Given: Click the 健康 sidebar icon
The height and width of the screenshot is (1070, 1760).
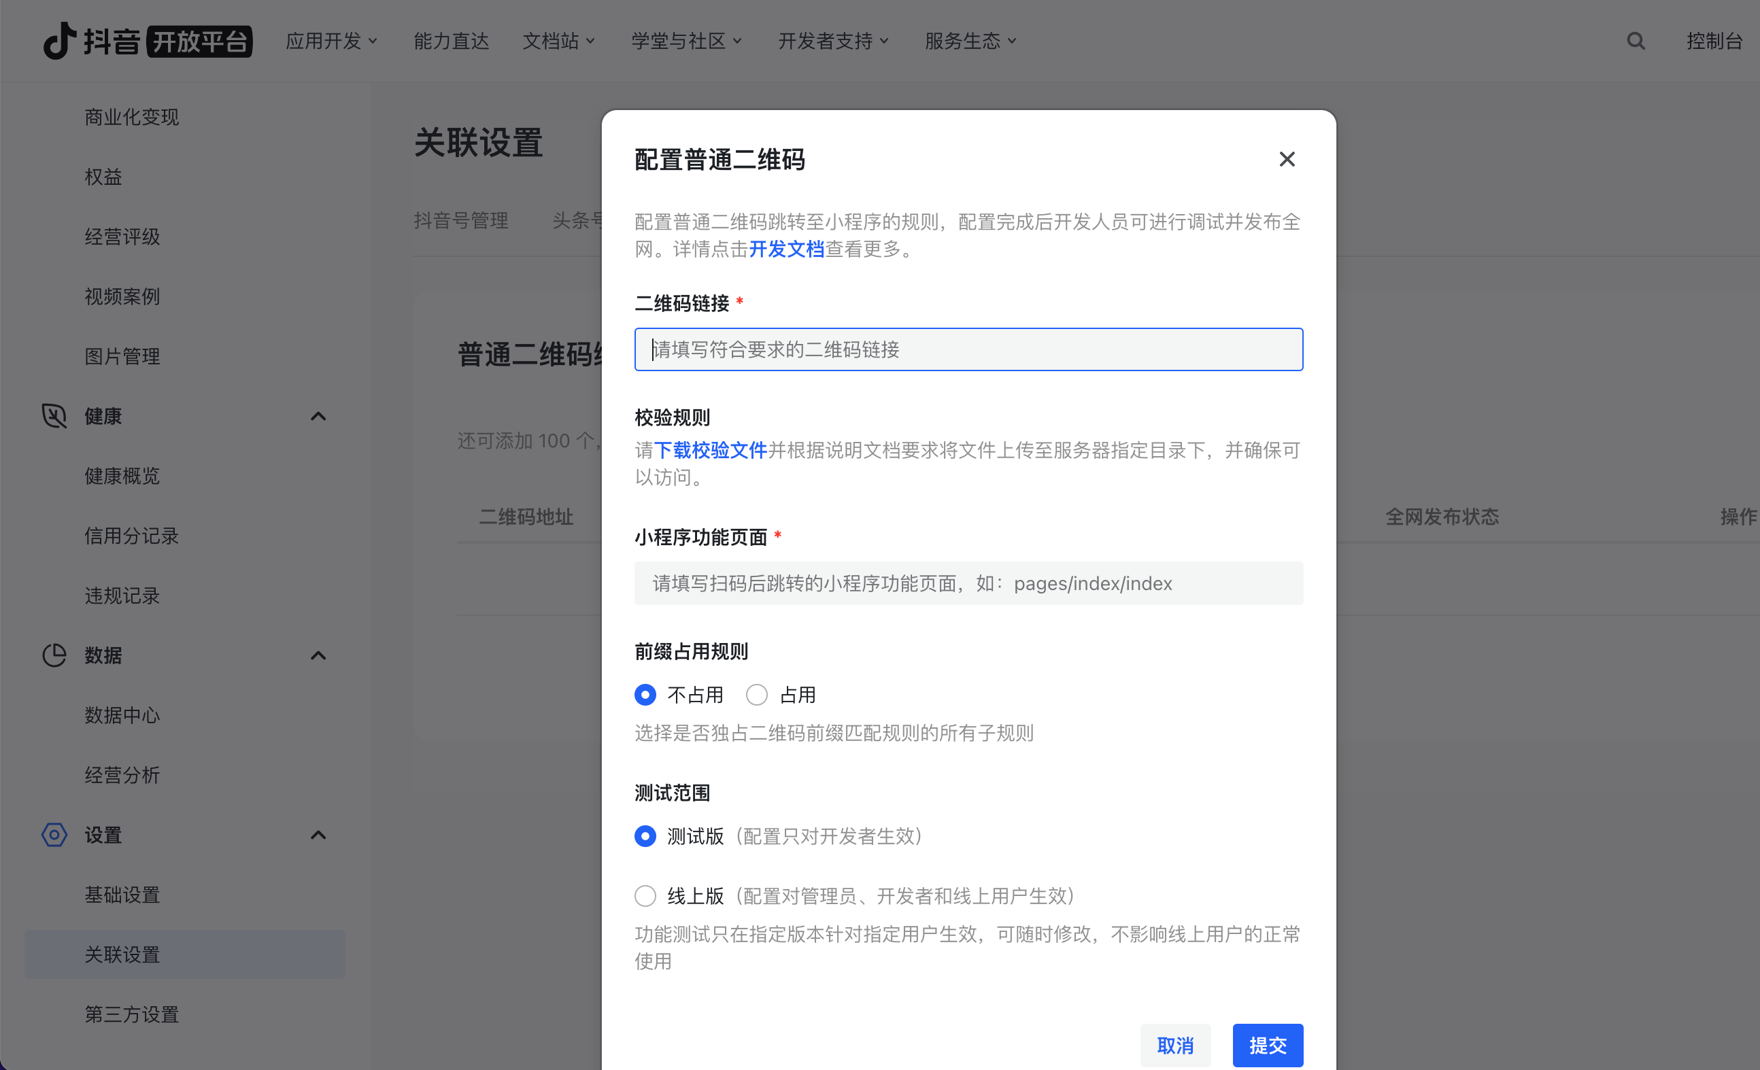Looking at the screenshot, I should click(54, 416).
